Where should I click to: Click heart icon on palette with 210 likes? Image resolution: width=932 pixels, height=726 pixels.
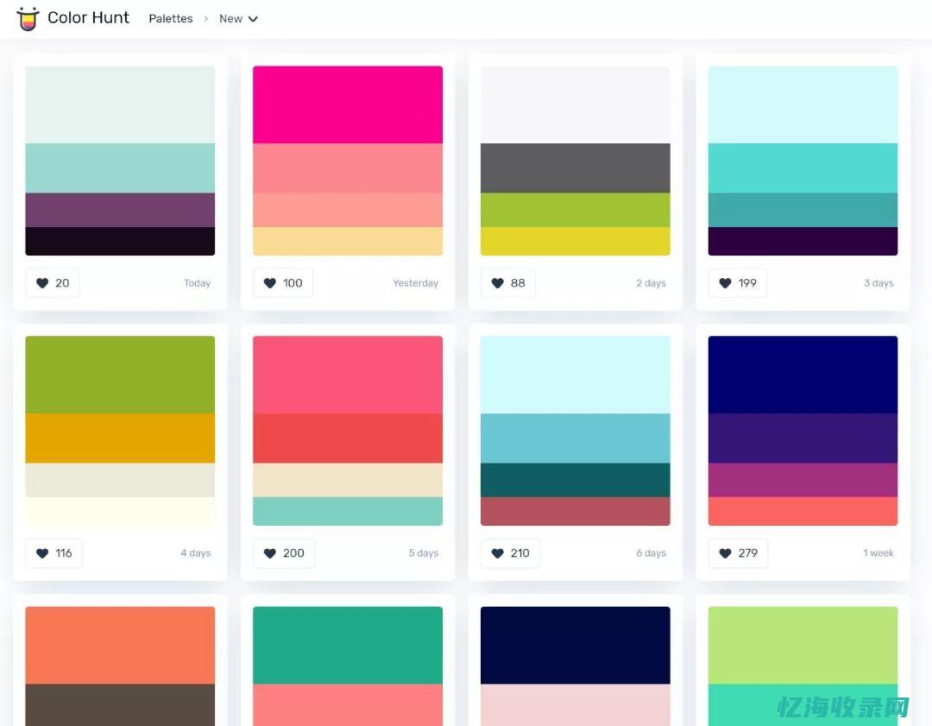click(x=497, y=553)
